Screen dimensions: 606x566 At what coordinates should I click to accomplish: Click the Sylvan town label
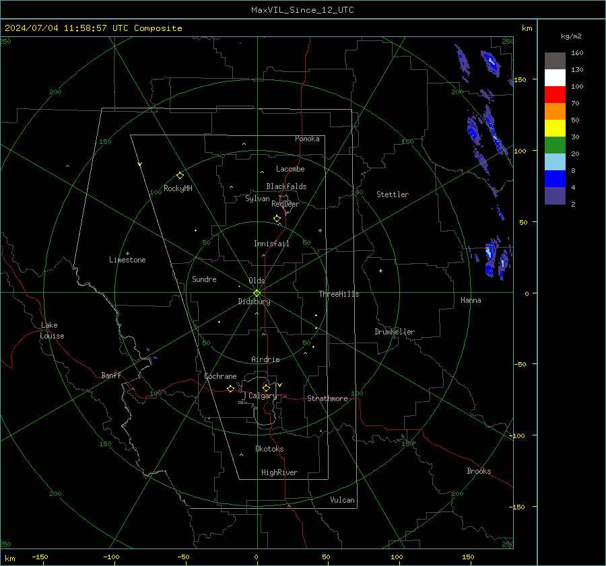pos(257,199)
